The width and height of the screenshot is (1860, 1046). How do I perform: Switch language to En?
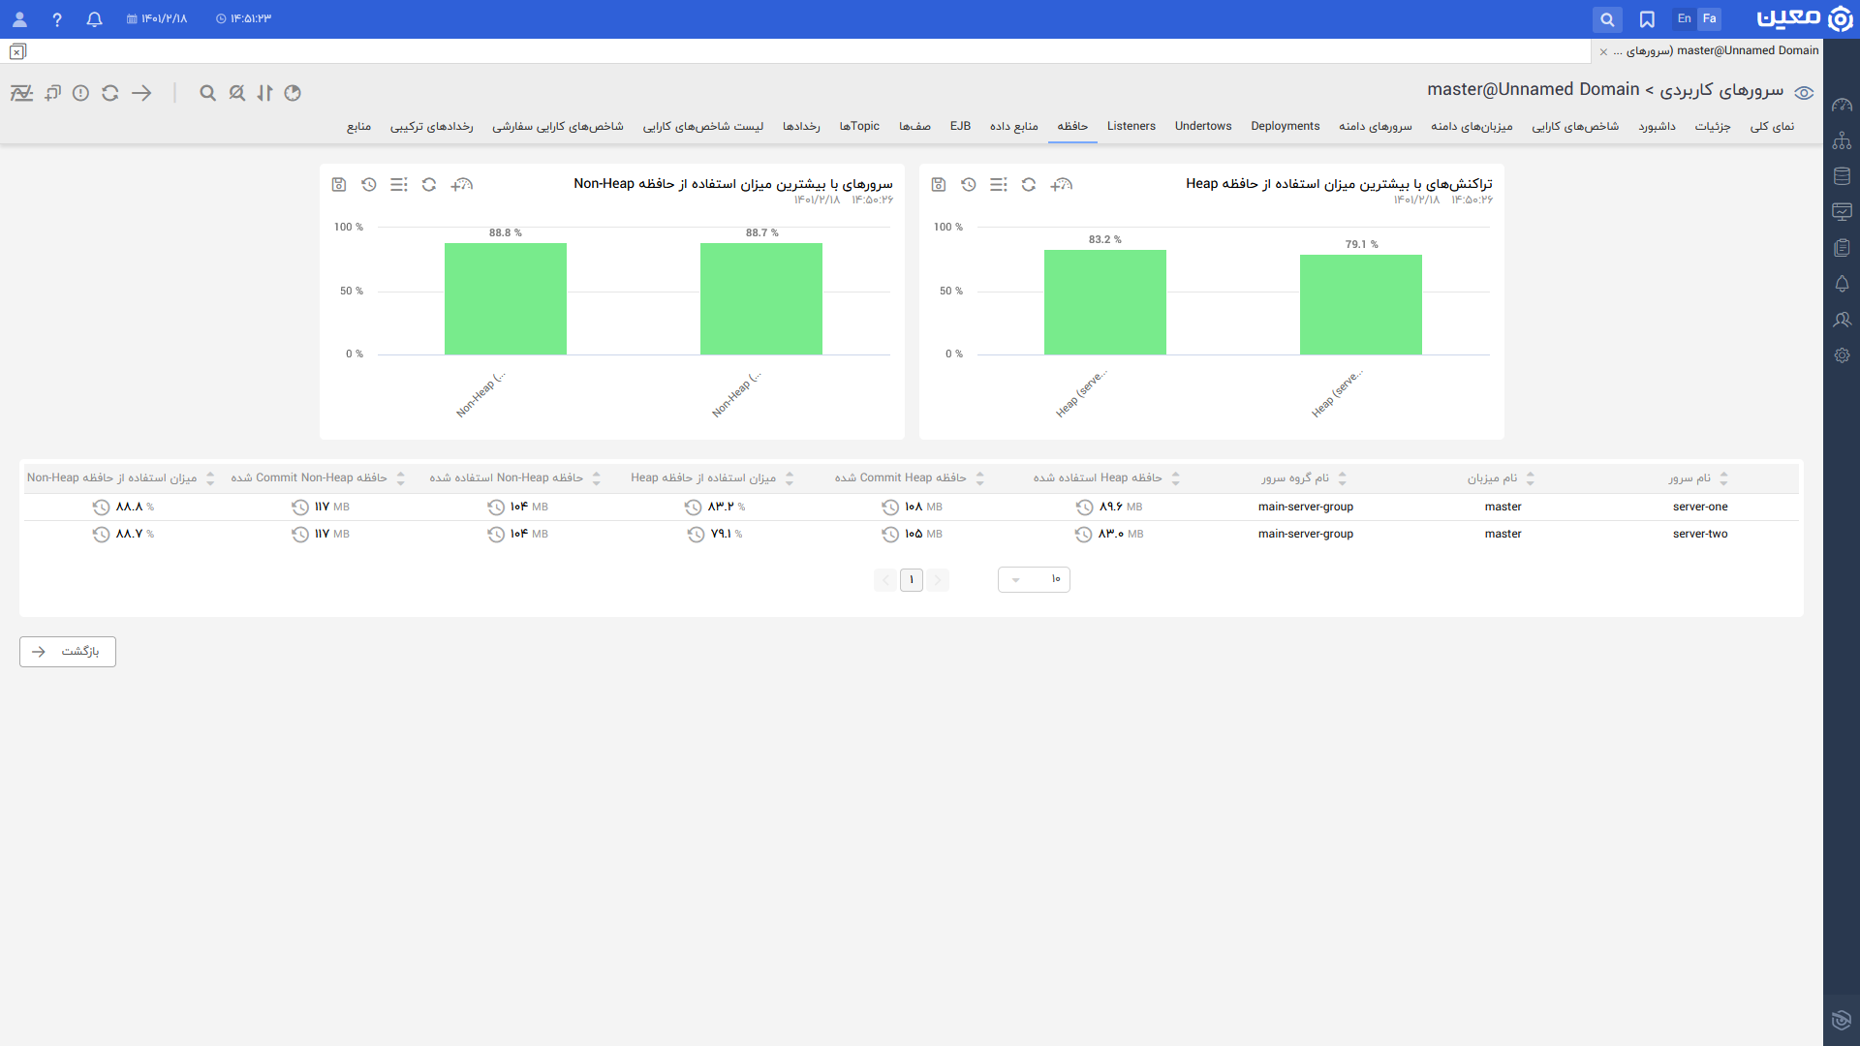1684,18
